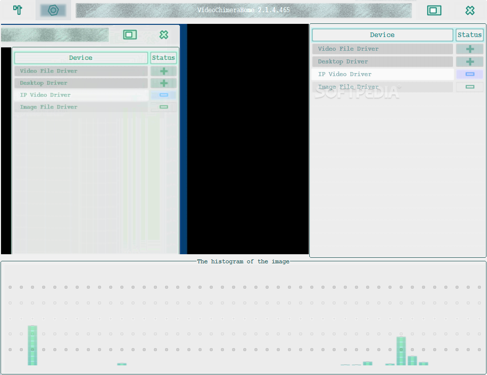The image size is (487, 375).
Task: Click the Status column header in right panel
Action: [470, 35]
